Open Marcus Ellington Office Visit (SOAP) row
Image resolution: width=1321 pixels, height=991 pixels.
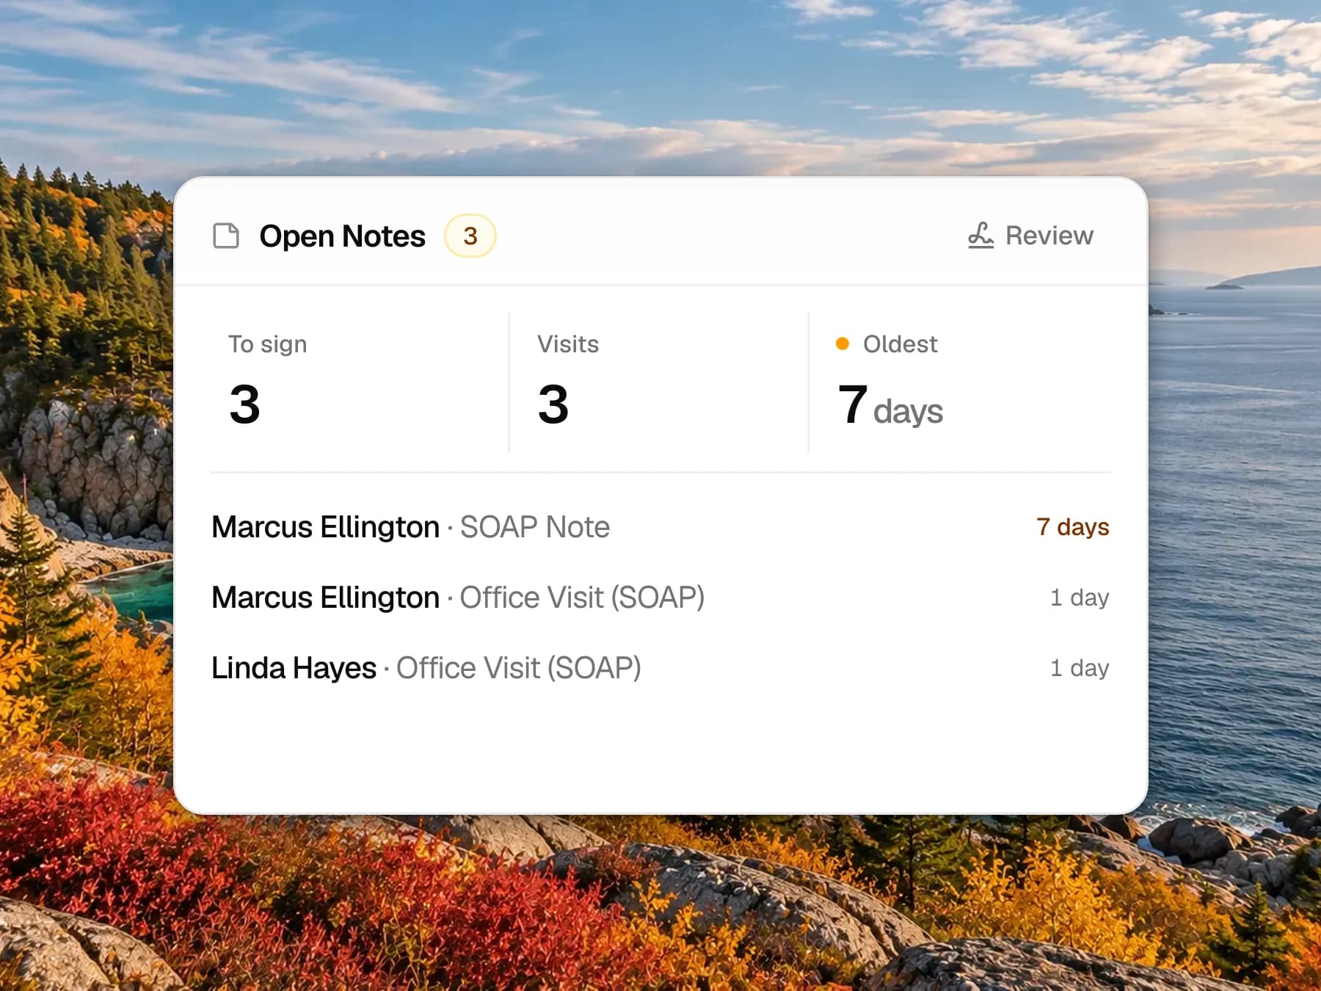(660, 598)
